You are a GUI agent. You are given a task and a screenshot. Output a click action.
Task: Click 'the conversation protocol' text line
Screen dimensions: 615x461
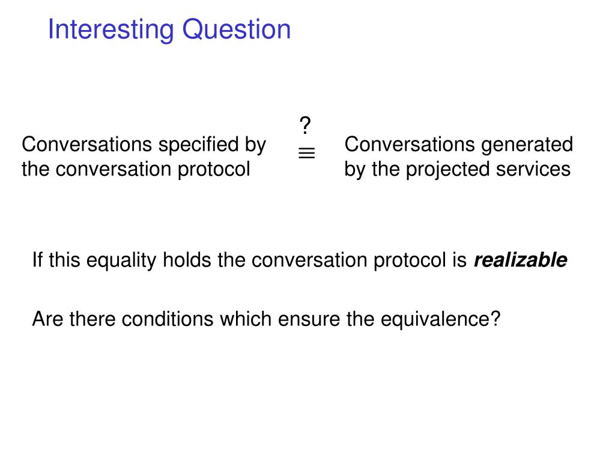136,170
